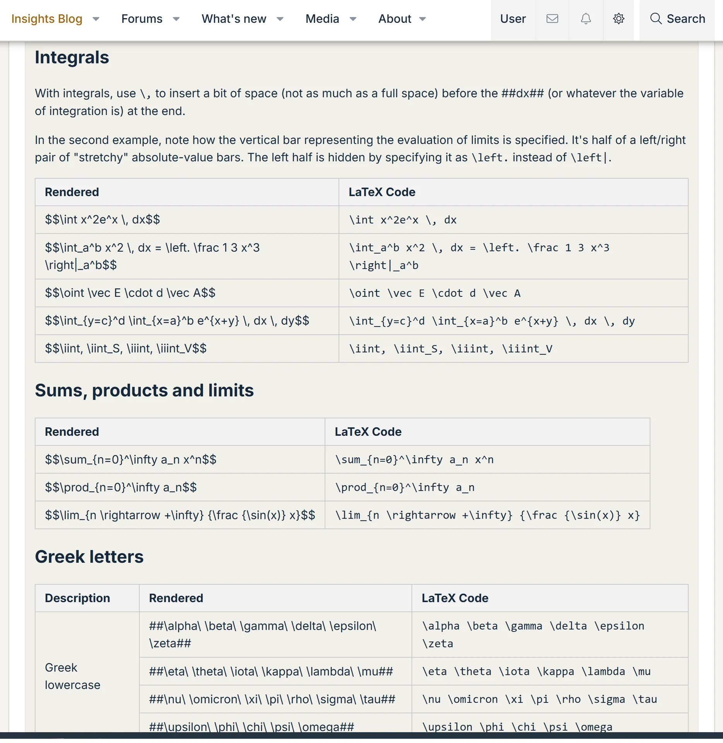723x743 pixels.
Task: Expand the What's new dropdown arrow
Action: (x=280, y=19)
